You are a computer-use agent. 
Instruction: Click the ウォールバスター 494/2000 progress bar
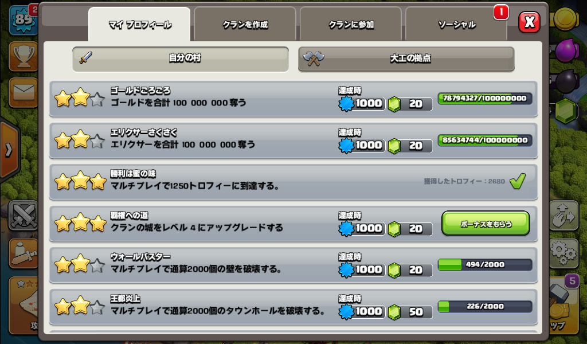tap(485, 264)
